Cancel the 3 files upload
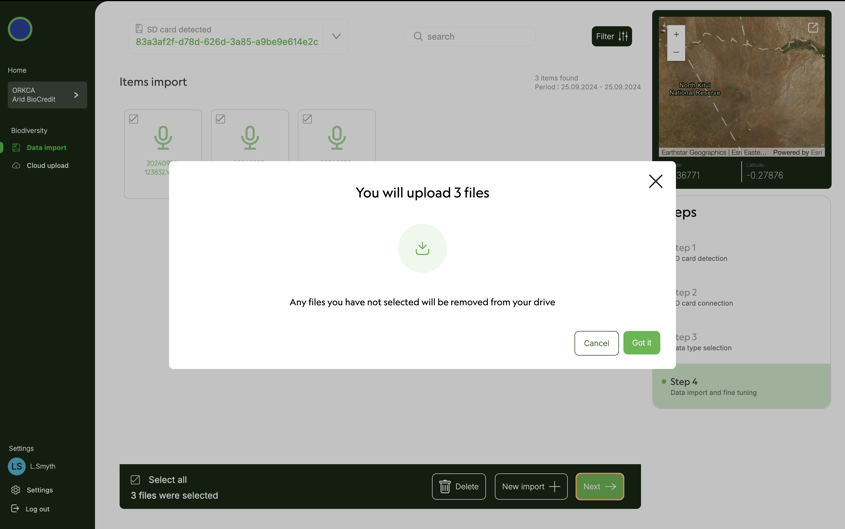The width and height of the screenshot is (845, 529). 597,343
